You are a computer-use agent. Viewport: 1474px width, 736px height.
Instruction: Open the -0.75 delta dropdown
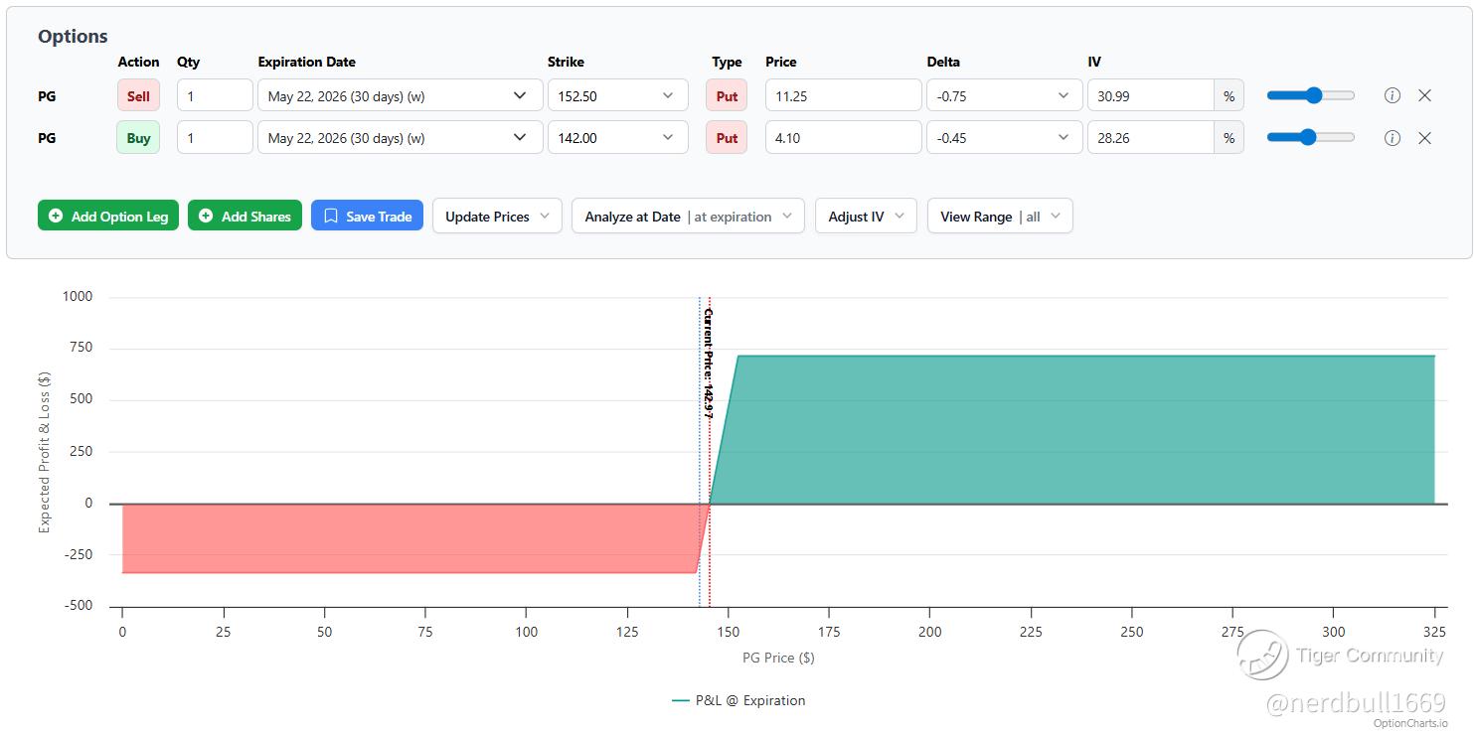click(x=1004, y=96)
